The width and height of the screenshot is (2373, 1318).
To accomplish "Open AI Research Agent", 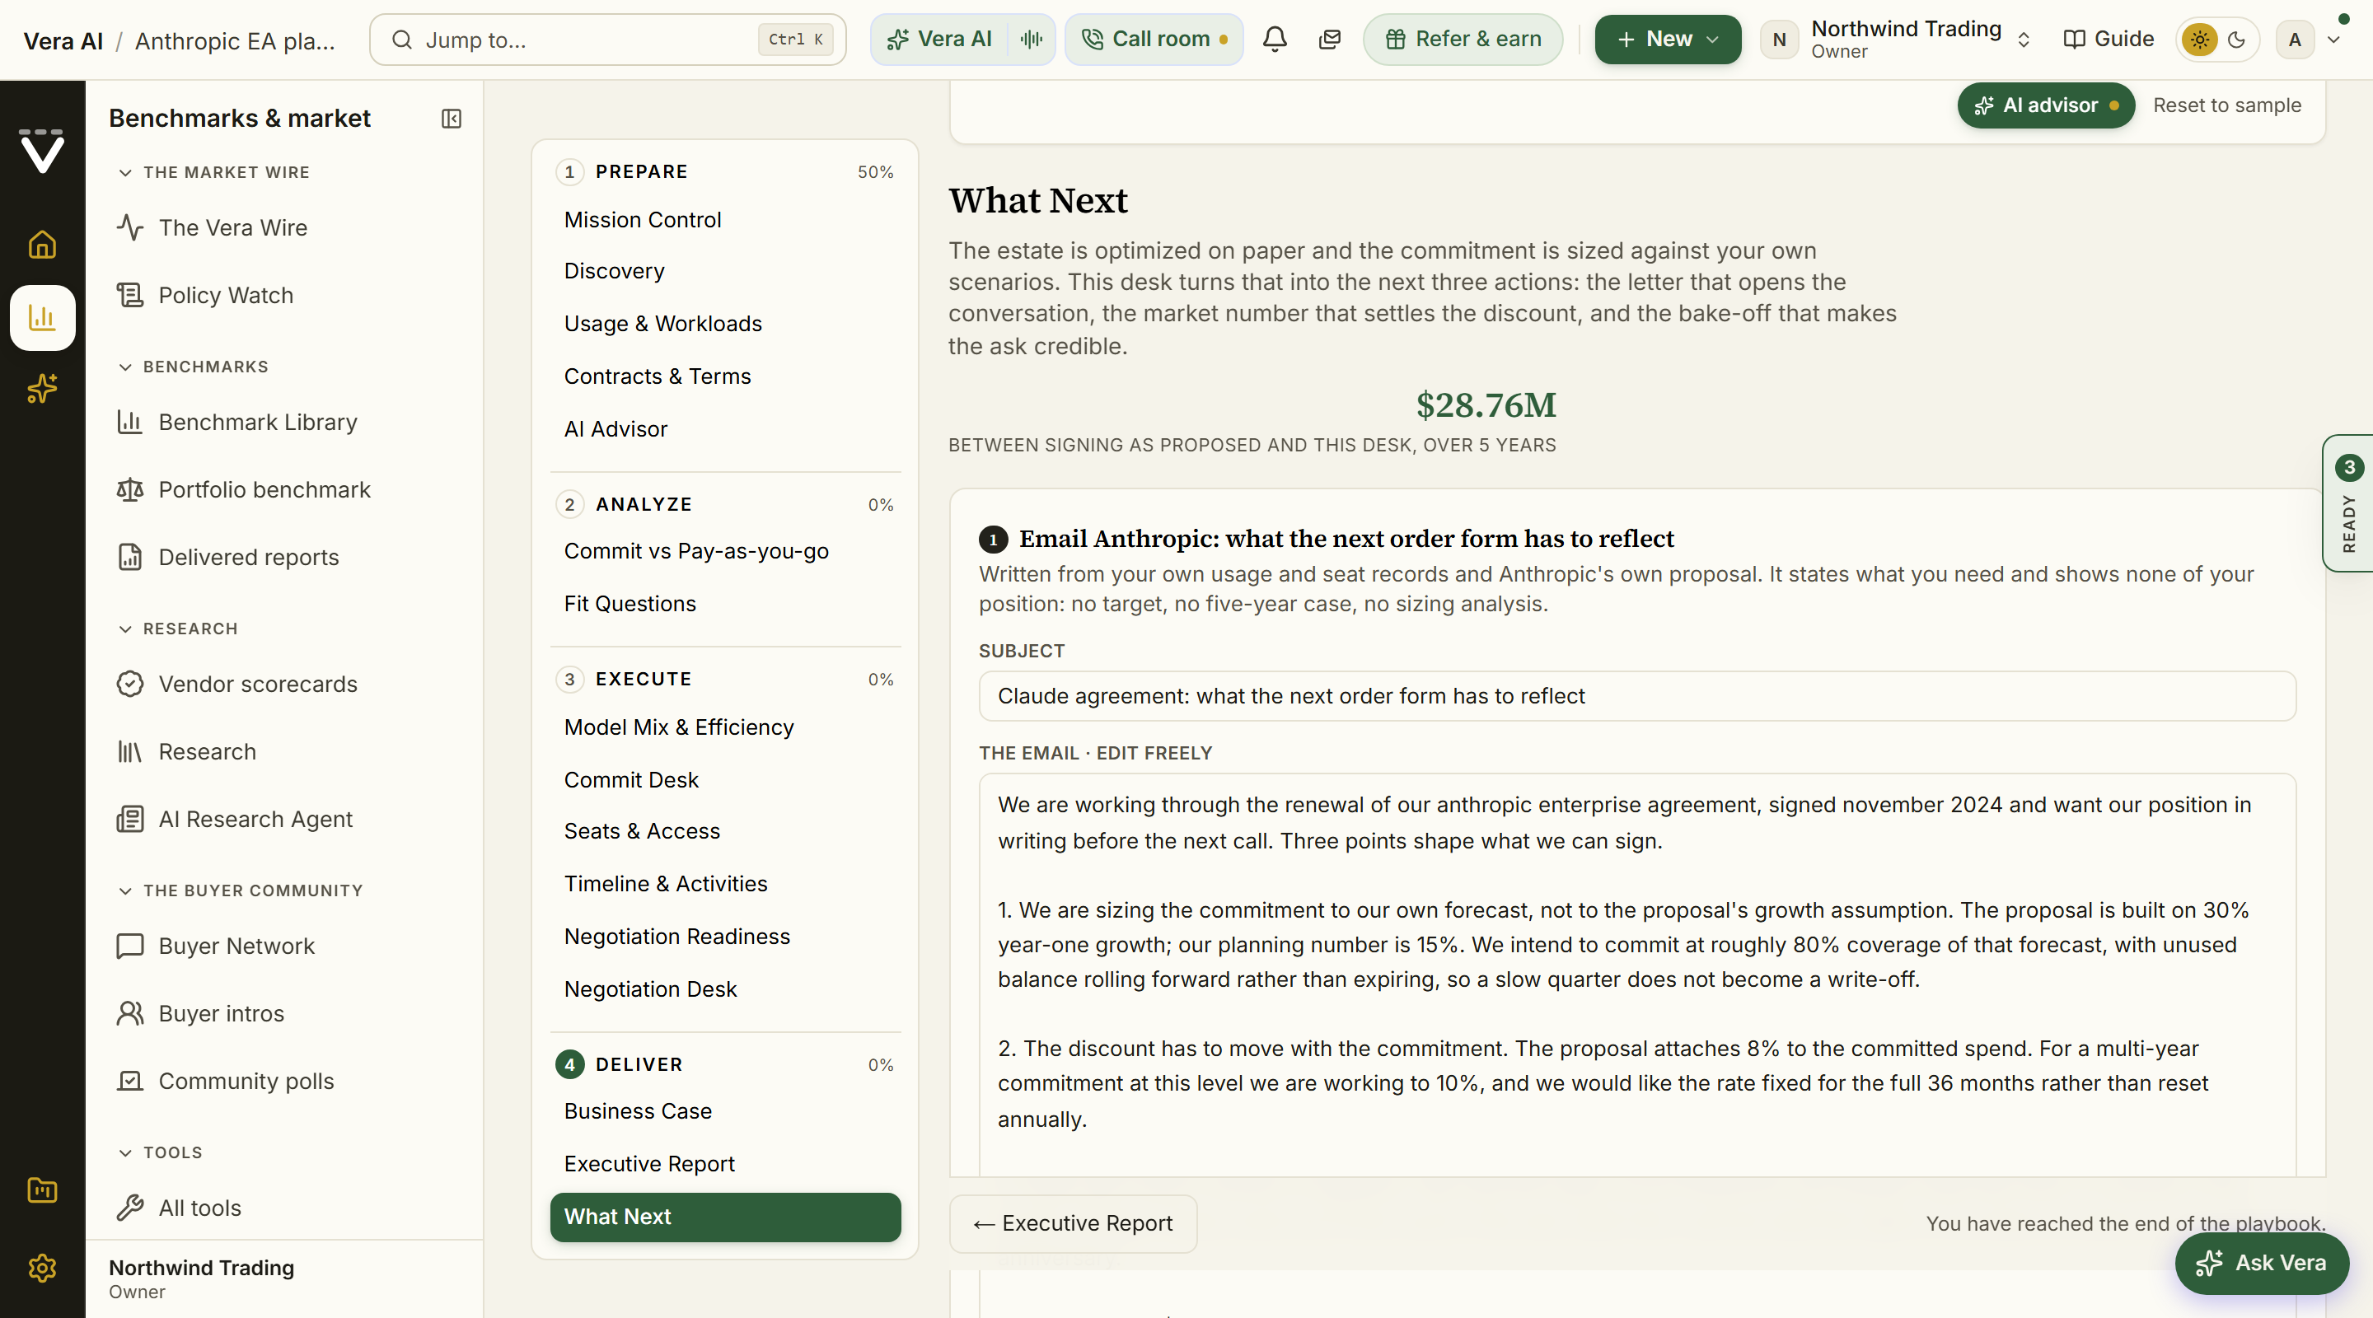I will coord(286,819).
